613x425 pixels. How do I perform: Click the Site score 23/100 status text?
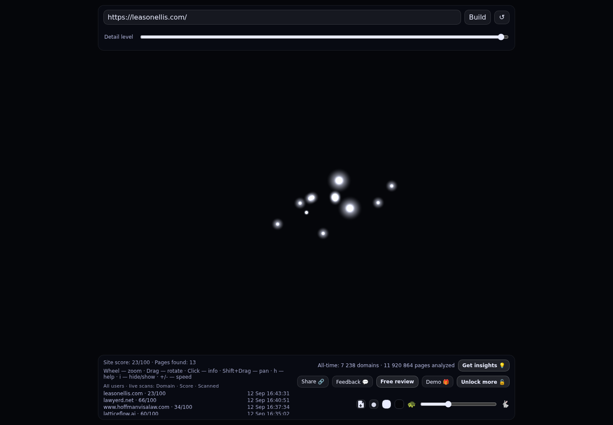click(x=126, y=363)
